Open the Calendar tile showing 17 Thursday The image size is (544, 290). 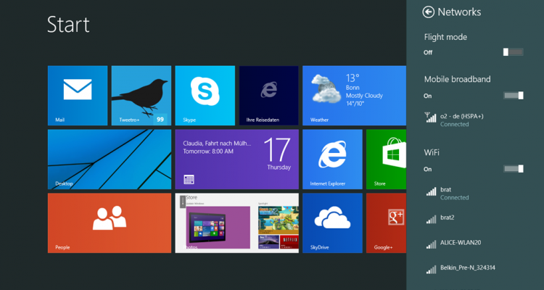237,159
